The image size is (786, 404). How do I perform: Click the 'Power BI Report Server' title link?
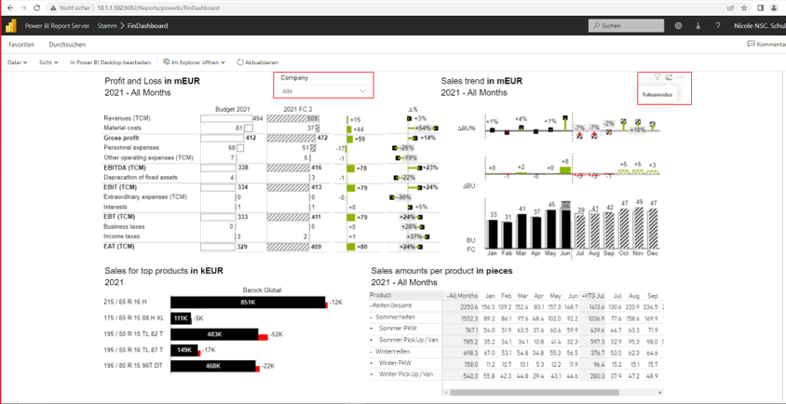click(57, 25)
